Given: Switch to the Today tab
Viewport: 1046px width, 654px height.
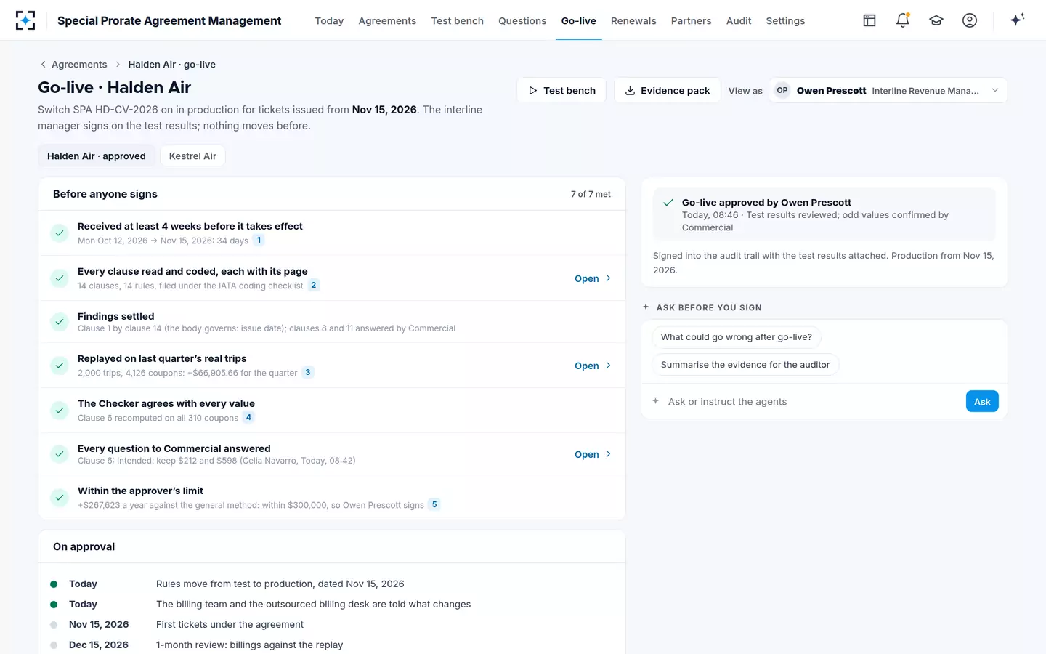Looking at the screenshot, I should [x=329, y=20].
